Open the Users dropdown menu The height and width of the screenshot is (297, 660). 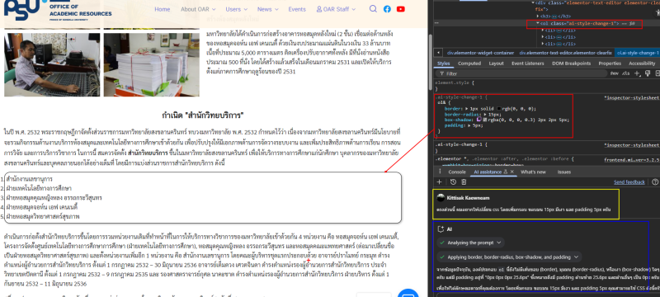(x=236, y=9)
